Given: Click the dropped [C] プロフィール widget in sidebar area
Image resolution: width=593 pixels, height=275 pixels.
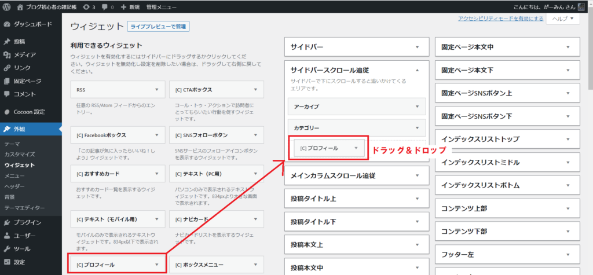Looking at the screenshot, I should [x=329, y=148].
